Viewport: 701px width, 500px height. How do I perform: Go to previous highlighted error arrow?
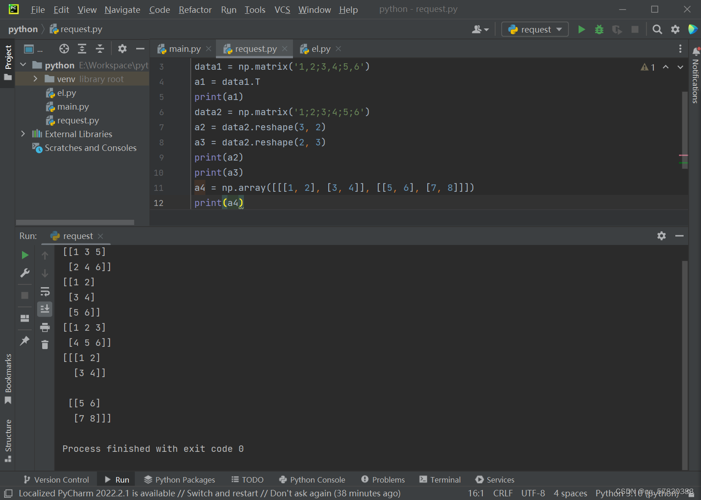click(666, 67)
